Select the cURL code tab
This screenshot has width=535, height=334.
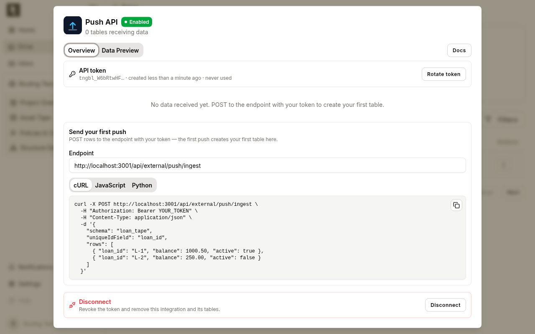point(81,185)
